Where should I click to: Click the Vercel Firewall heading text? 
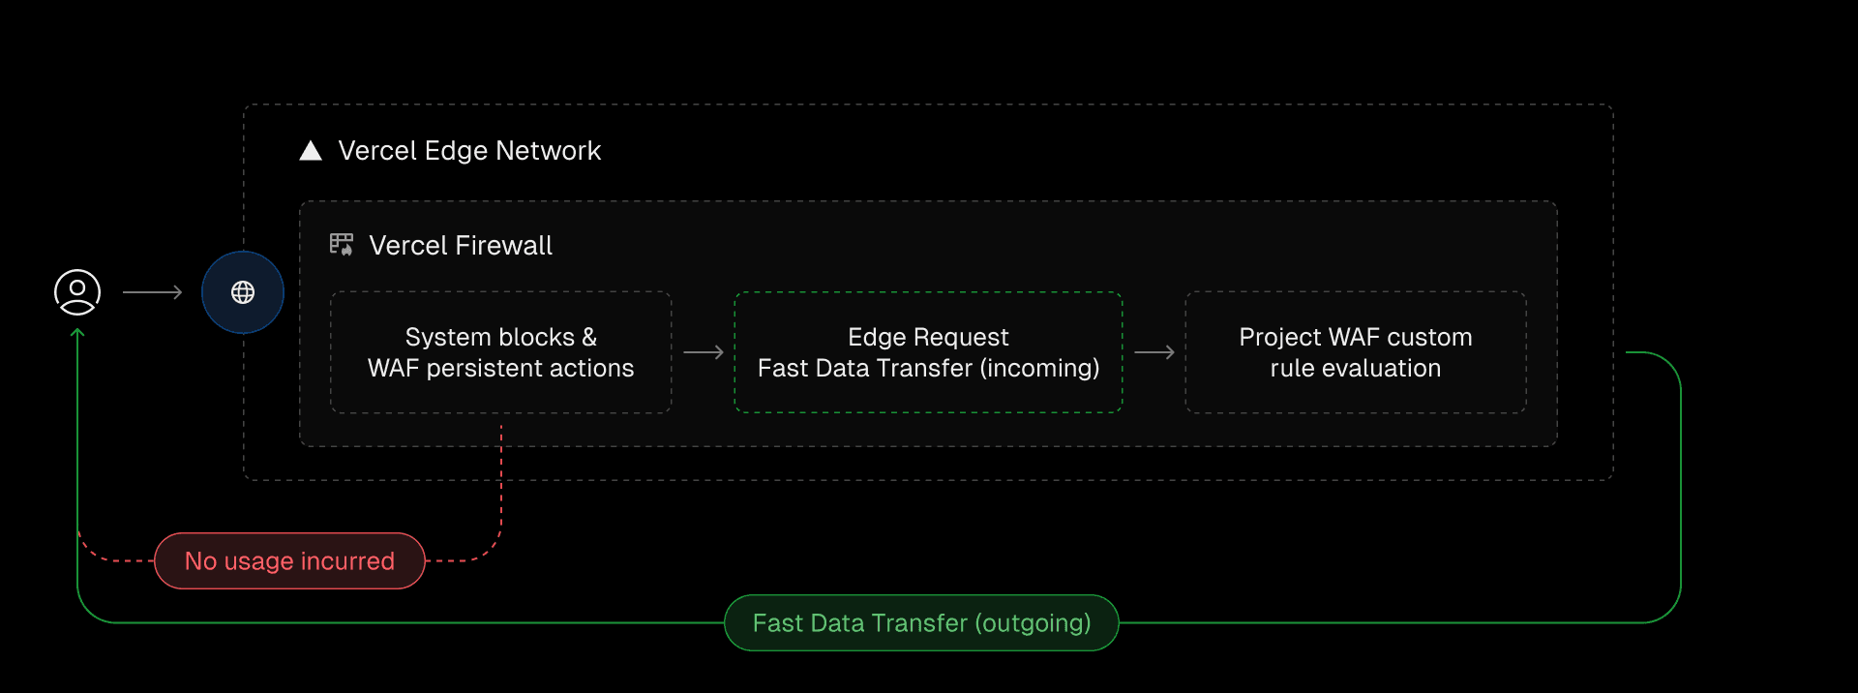[461, 246]
